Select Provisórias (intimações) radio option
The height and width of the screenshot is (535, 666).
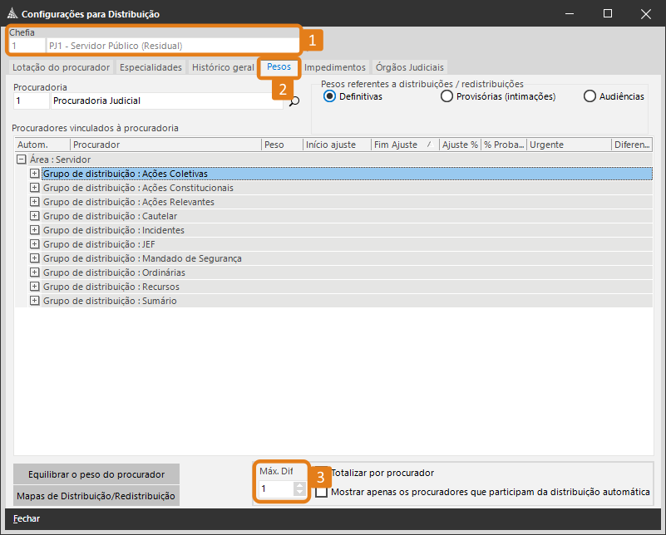[446, 96]
